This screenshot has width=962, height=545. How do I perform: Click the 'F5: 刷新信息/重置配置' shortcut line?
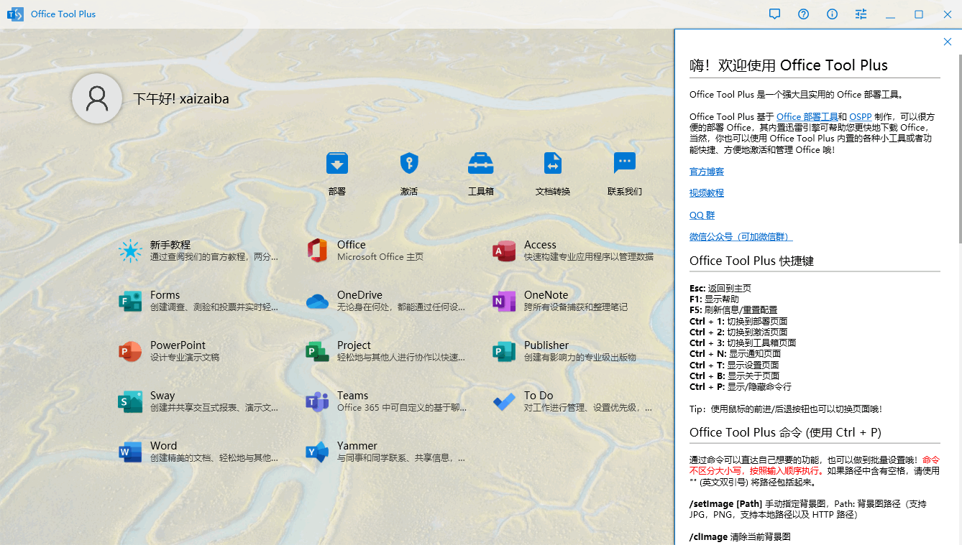733,309
